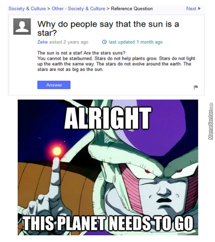Click the clock icon beside last updated
Viewport: 215px width, 242px height.
(x=104, y=42)
